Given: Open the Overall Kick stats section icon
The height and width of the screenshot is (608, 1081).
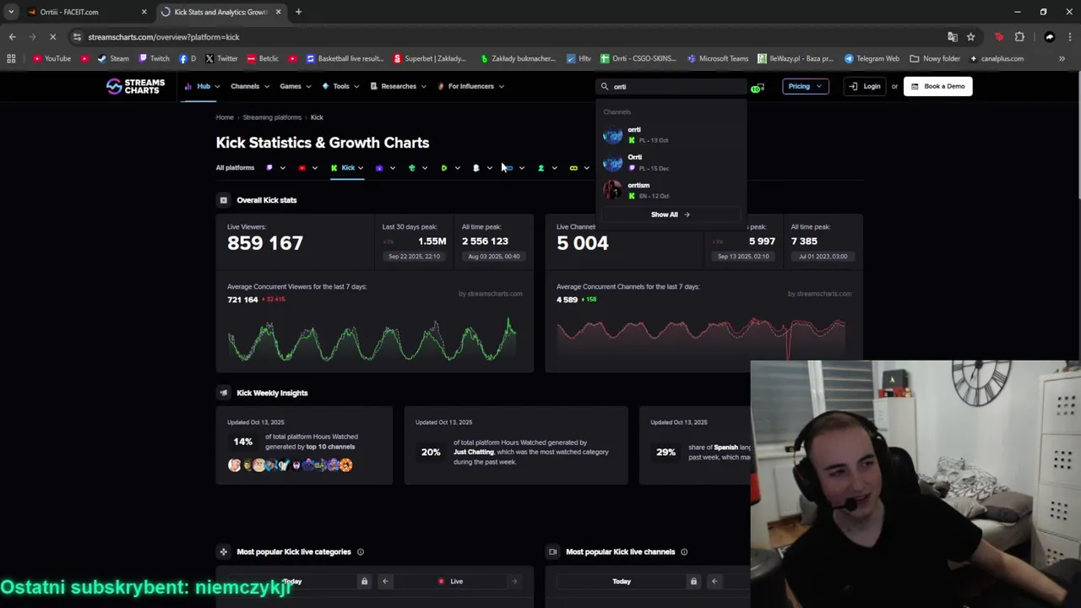Looking at the screenshot, I should pyautogui.click(x=223, y=200).
